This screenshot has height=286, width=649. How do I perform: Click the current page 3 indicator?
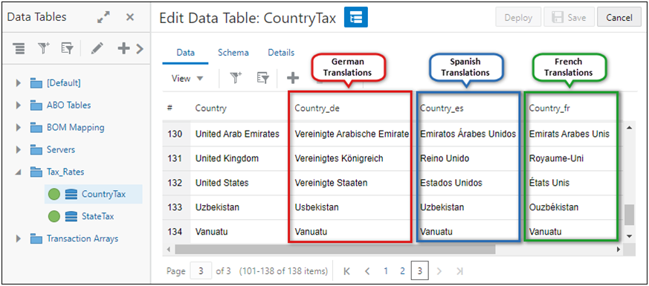[420, 271]
